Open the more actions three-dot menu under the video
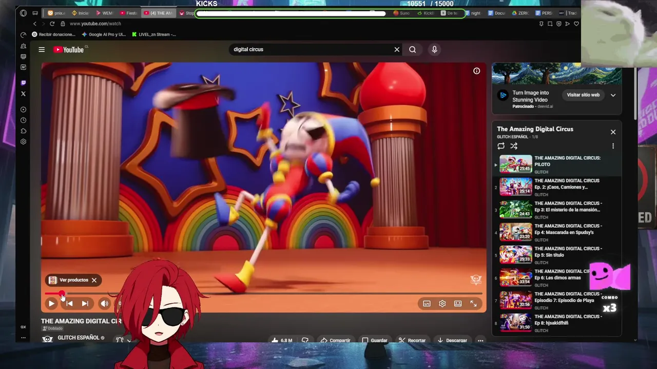 pos(480,340)
